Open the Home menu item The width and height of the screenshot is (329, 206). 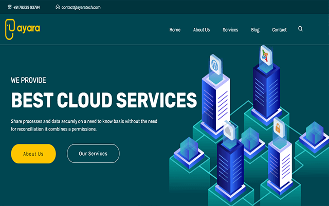(175, 30)
